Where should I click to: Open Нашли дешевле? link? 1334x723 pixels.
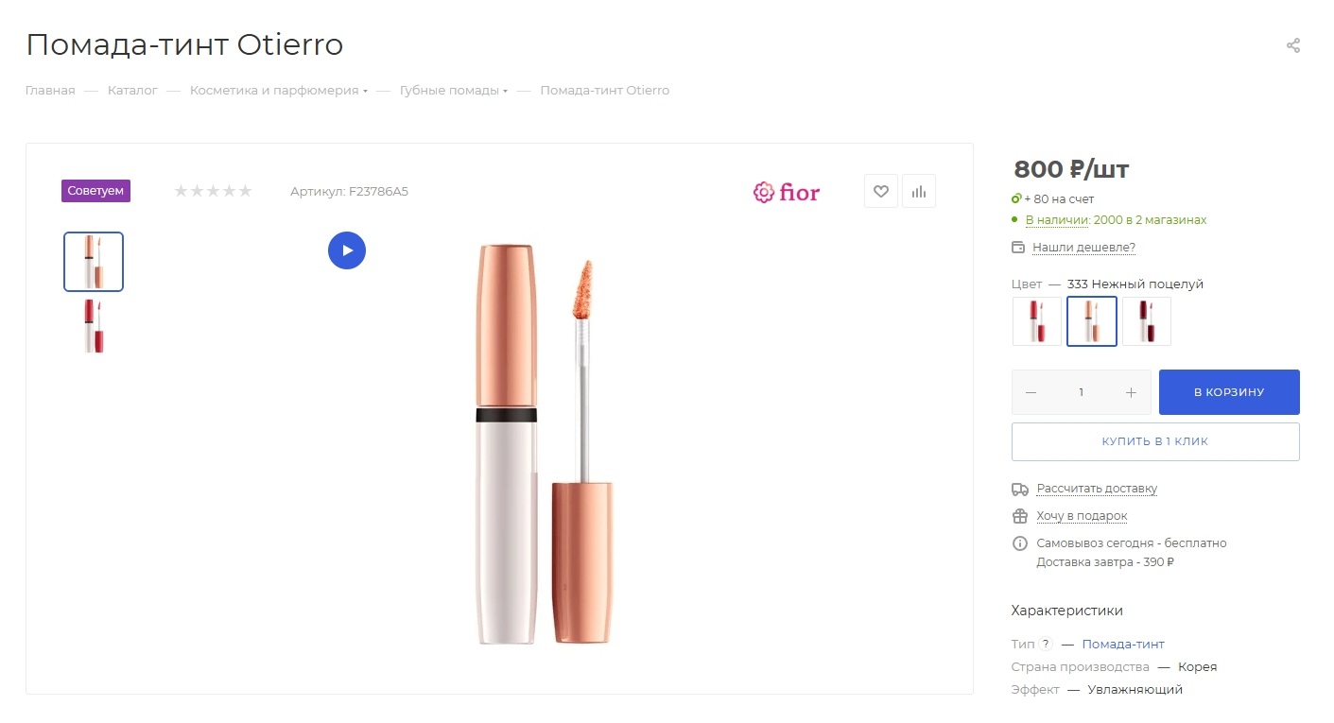click(1083, 248)
